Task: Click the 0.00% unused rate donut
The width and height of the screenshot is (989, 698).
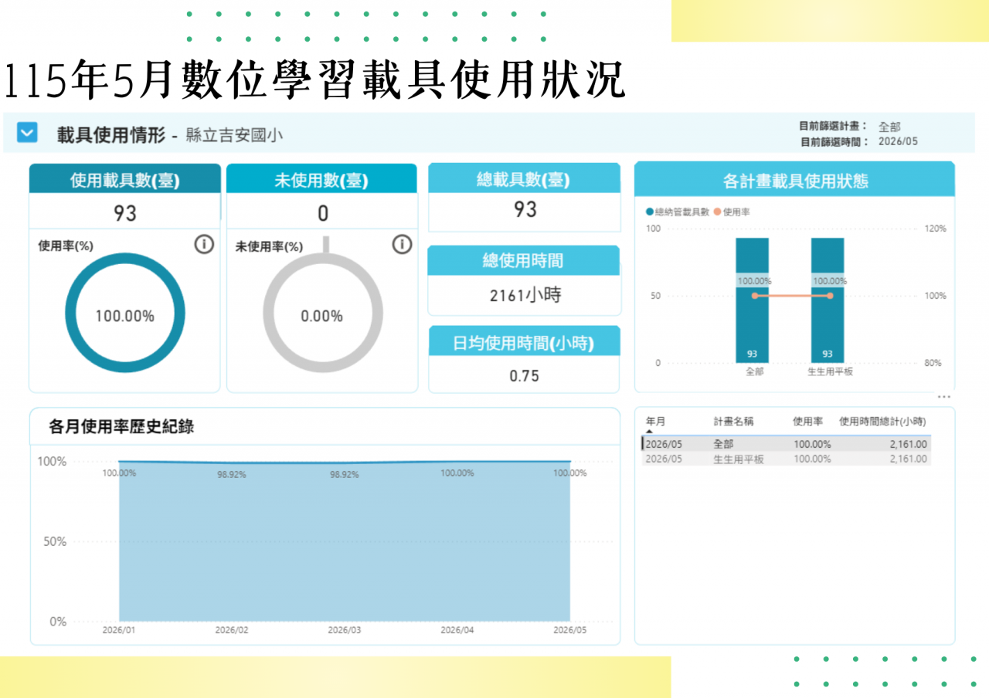Action: click(x=322, y=313)
